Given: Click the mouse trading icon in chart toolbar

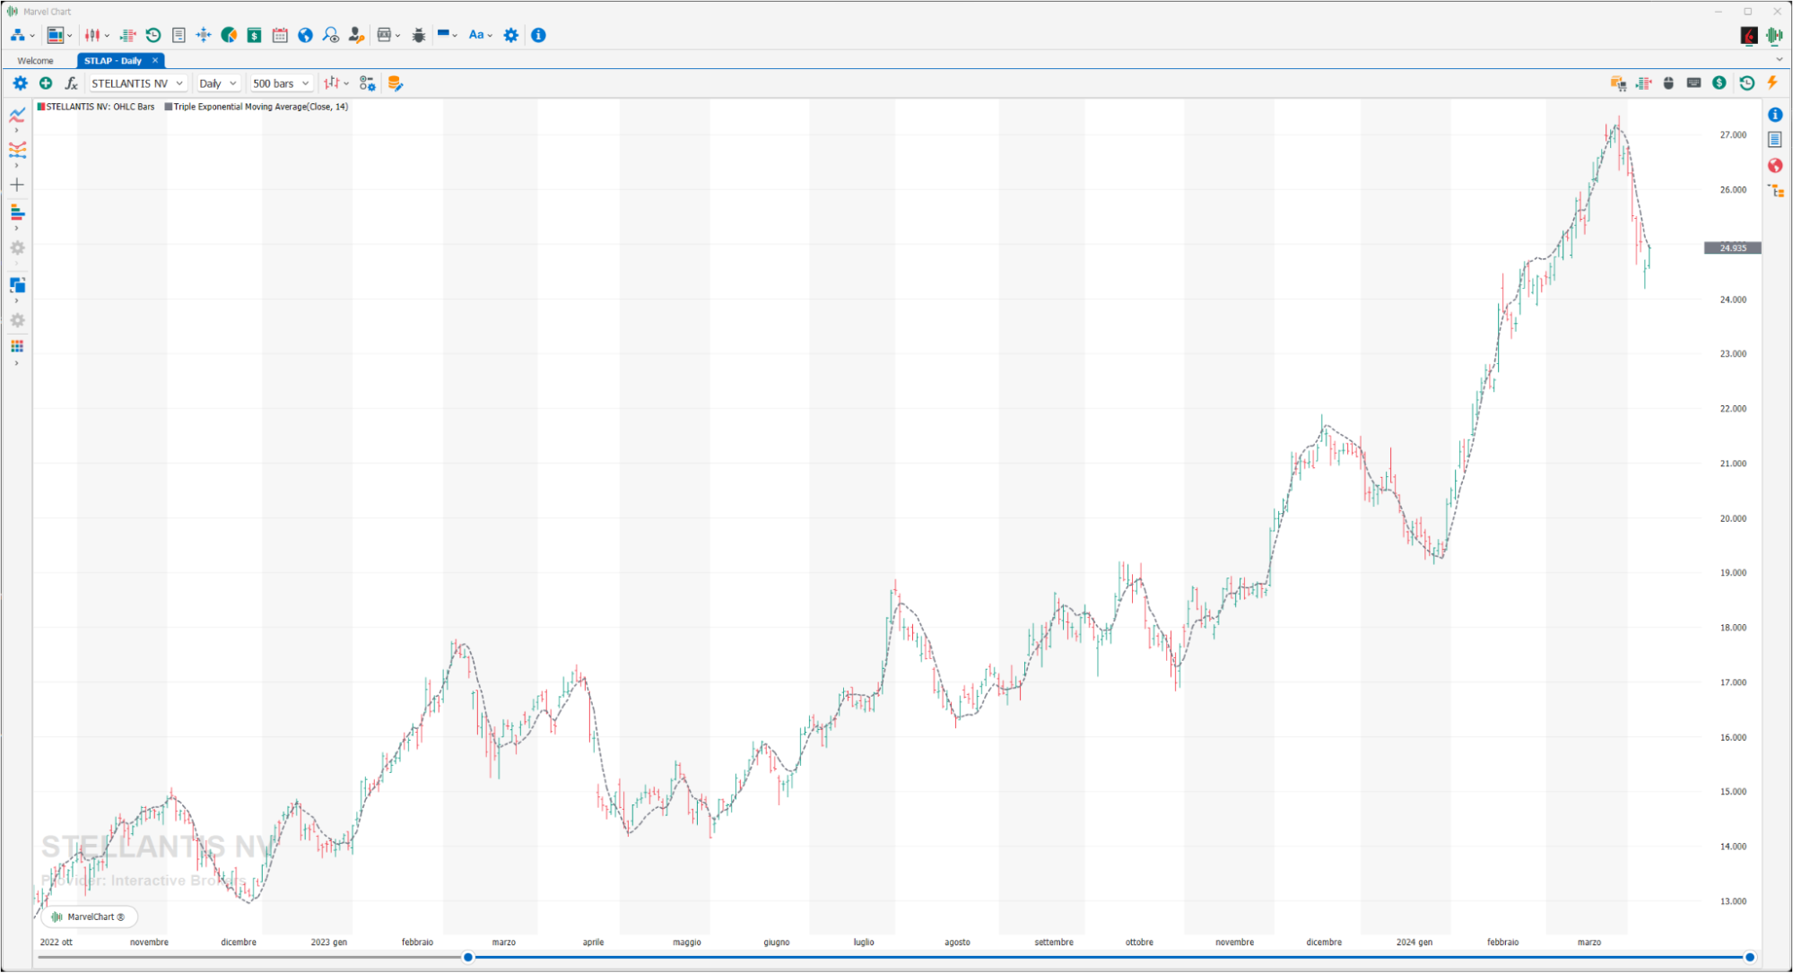Looking at the screenshot, I should point(1668,83).
